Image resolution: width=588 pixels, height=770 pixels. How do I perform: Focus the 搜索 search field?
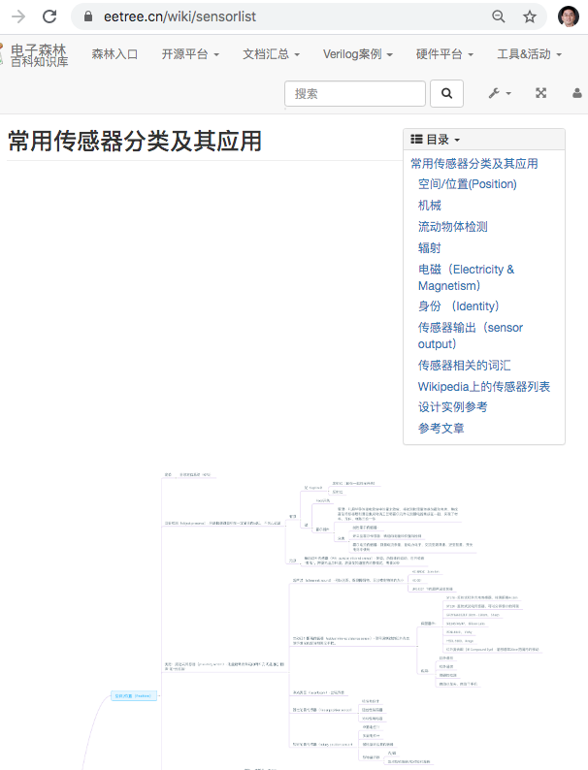pyautogui.click(x=355, y=93)
